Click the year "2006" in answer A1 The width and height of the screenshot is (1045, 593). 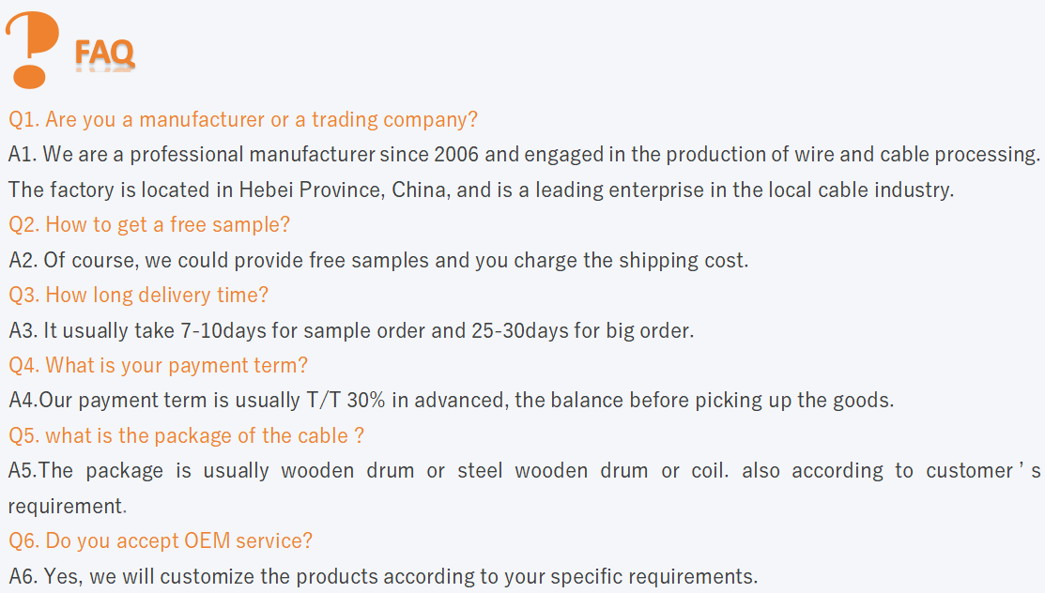(x=456, y=155)
